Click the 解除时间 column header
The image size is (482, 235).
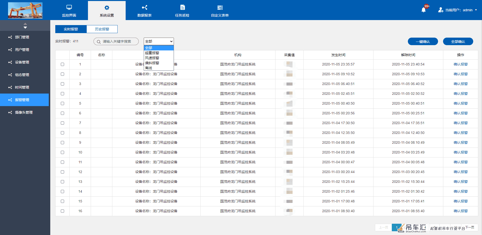[x=408, y=55]
